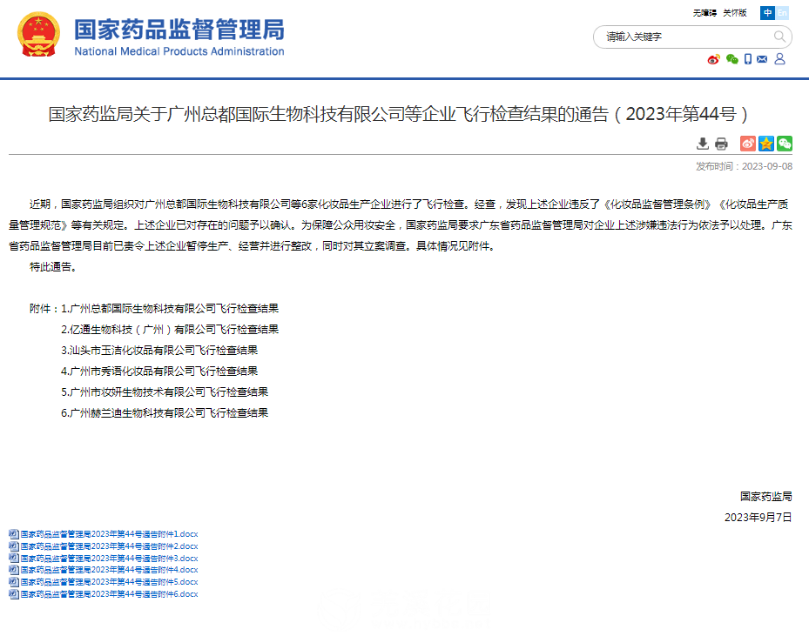The image size is (809, 636).
Task: Switch language to En
Action: pyautogui.click(x=782, y=13)
